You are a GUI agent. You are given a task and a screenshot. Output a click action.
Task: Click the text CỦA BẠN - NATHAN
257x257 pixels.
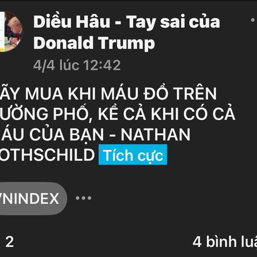(x=110, y=135)
